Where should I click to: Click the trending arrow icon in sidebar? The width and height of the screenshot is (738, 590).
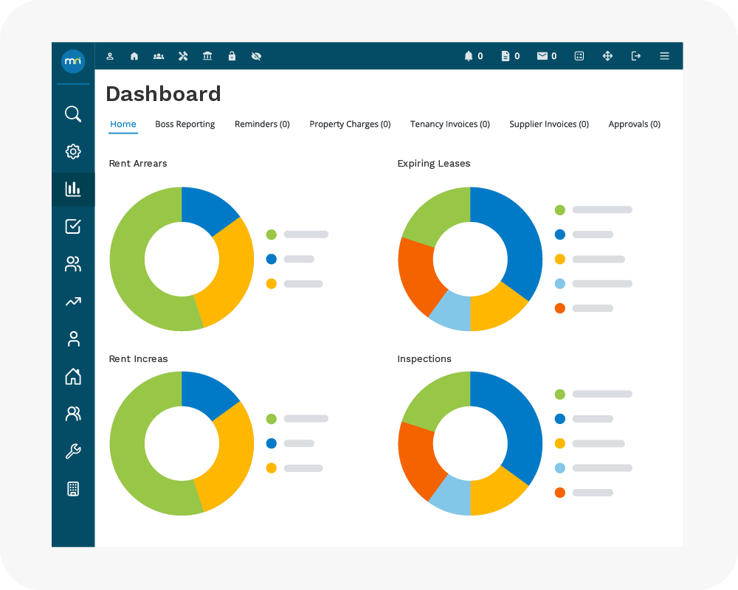[72, 302]
